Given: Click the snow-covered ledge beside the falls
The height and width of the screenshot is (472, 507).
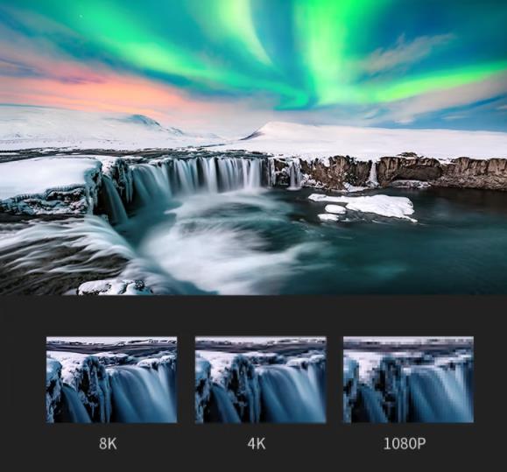Looking at the screenshot, I should tap(48, 183).
